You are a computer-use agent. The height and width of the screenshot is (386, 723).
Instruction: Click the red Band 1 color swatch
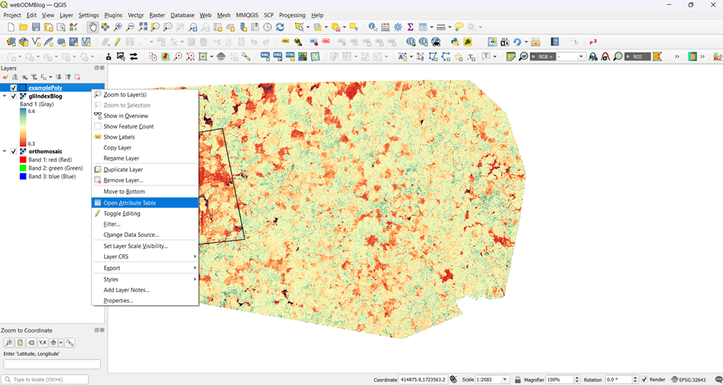click(x=23, y=160)
